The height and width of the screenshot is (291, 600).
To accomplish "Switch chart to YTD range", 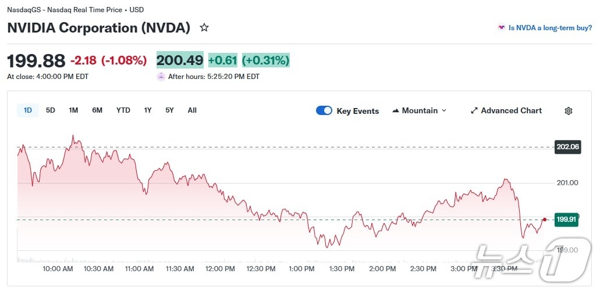I will tap(123, 110).
